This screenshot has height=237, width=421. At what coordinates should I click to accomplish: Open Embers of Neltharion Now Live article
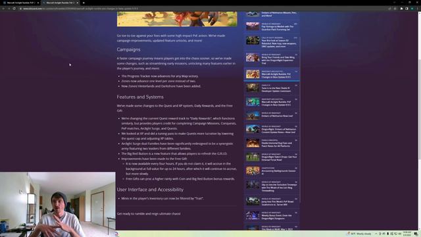pos(277,116)
